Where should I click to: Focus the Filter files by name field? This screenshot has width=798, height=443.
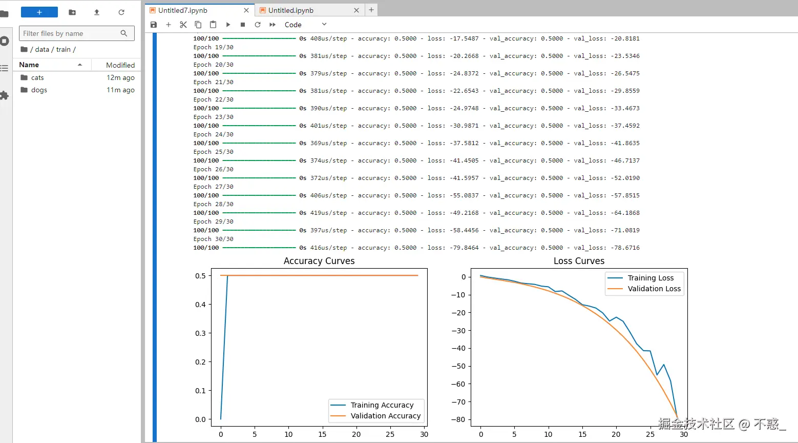77,33
